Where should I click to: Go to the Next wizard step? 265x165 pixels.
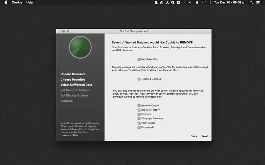point(205,136)
